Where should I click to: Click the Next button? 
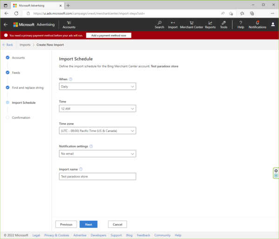coord(88,224)
